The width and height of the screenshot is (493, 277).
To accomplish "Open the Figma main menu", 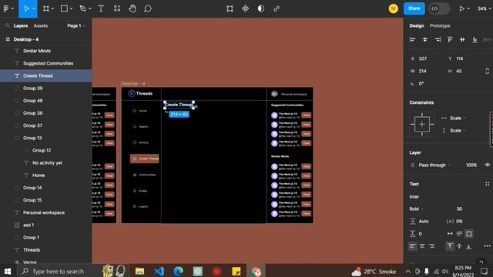I will pyautogui.click(x=6, y=8).
